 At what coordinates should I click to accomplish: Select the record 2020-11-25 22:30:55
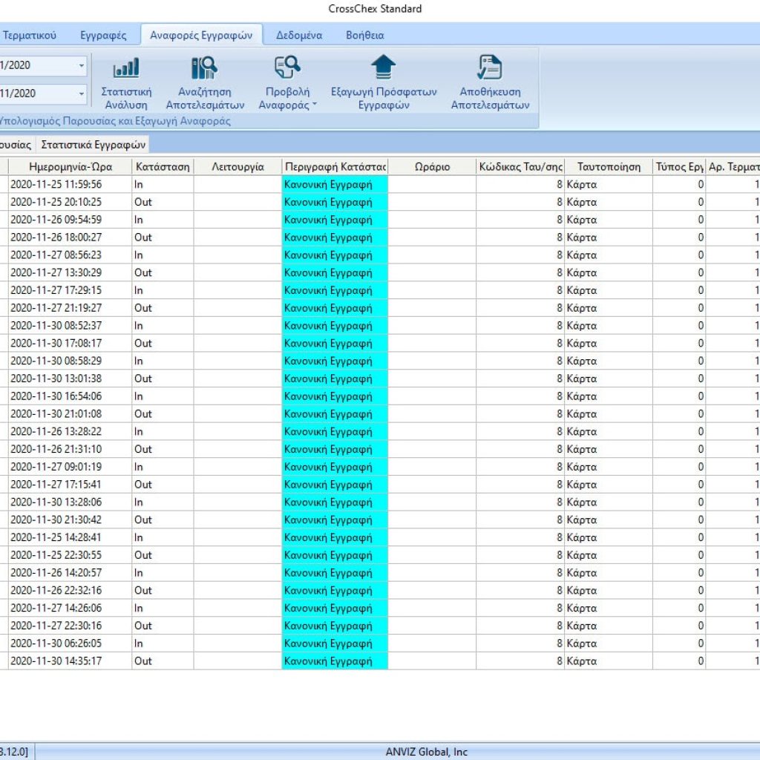tap(380, 555)
